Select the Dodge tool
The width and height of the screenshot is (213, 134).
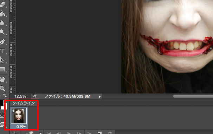coord(2,32)
